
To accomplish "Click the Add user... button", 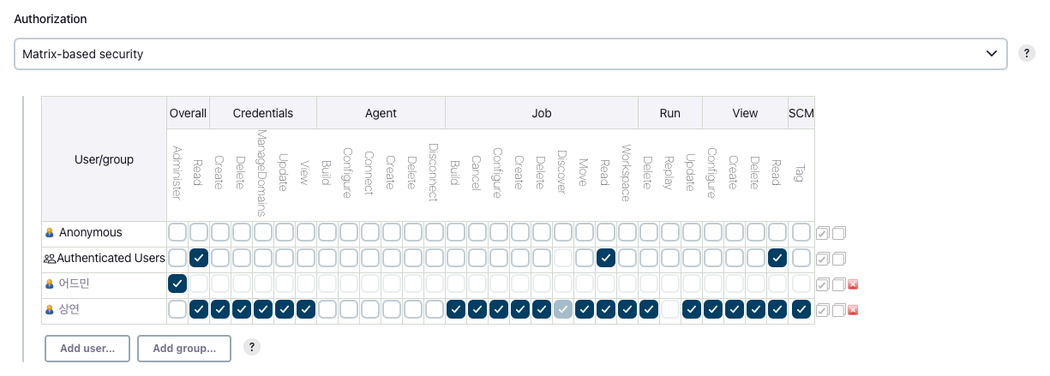I will [87, 348].
